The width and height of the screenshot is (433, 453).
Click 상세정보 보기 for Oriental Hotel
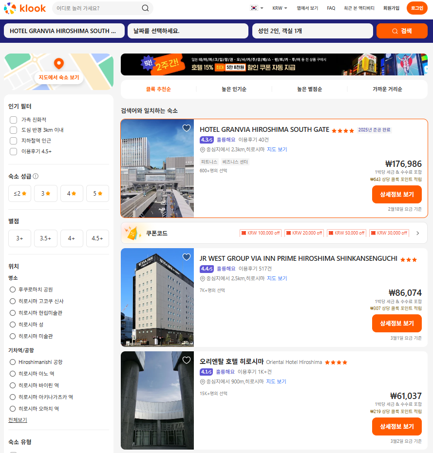[x=396, y=426]
